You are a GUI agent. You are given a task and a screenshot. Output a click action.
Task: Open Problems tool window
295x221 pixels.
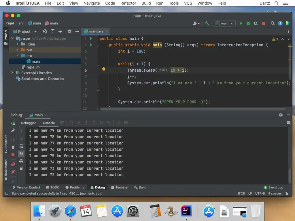75,187
